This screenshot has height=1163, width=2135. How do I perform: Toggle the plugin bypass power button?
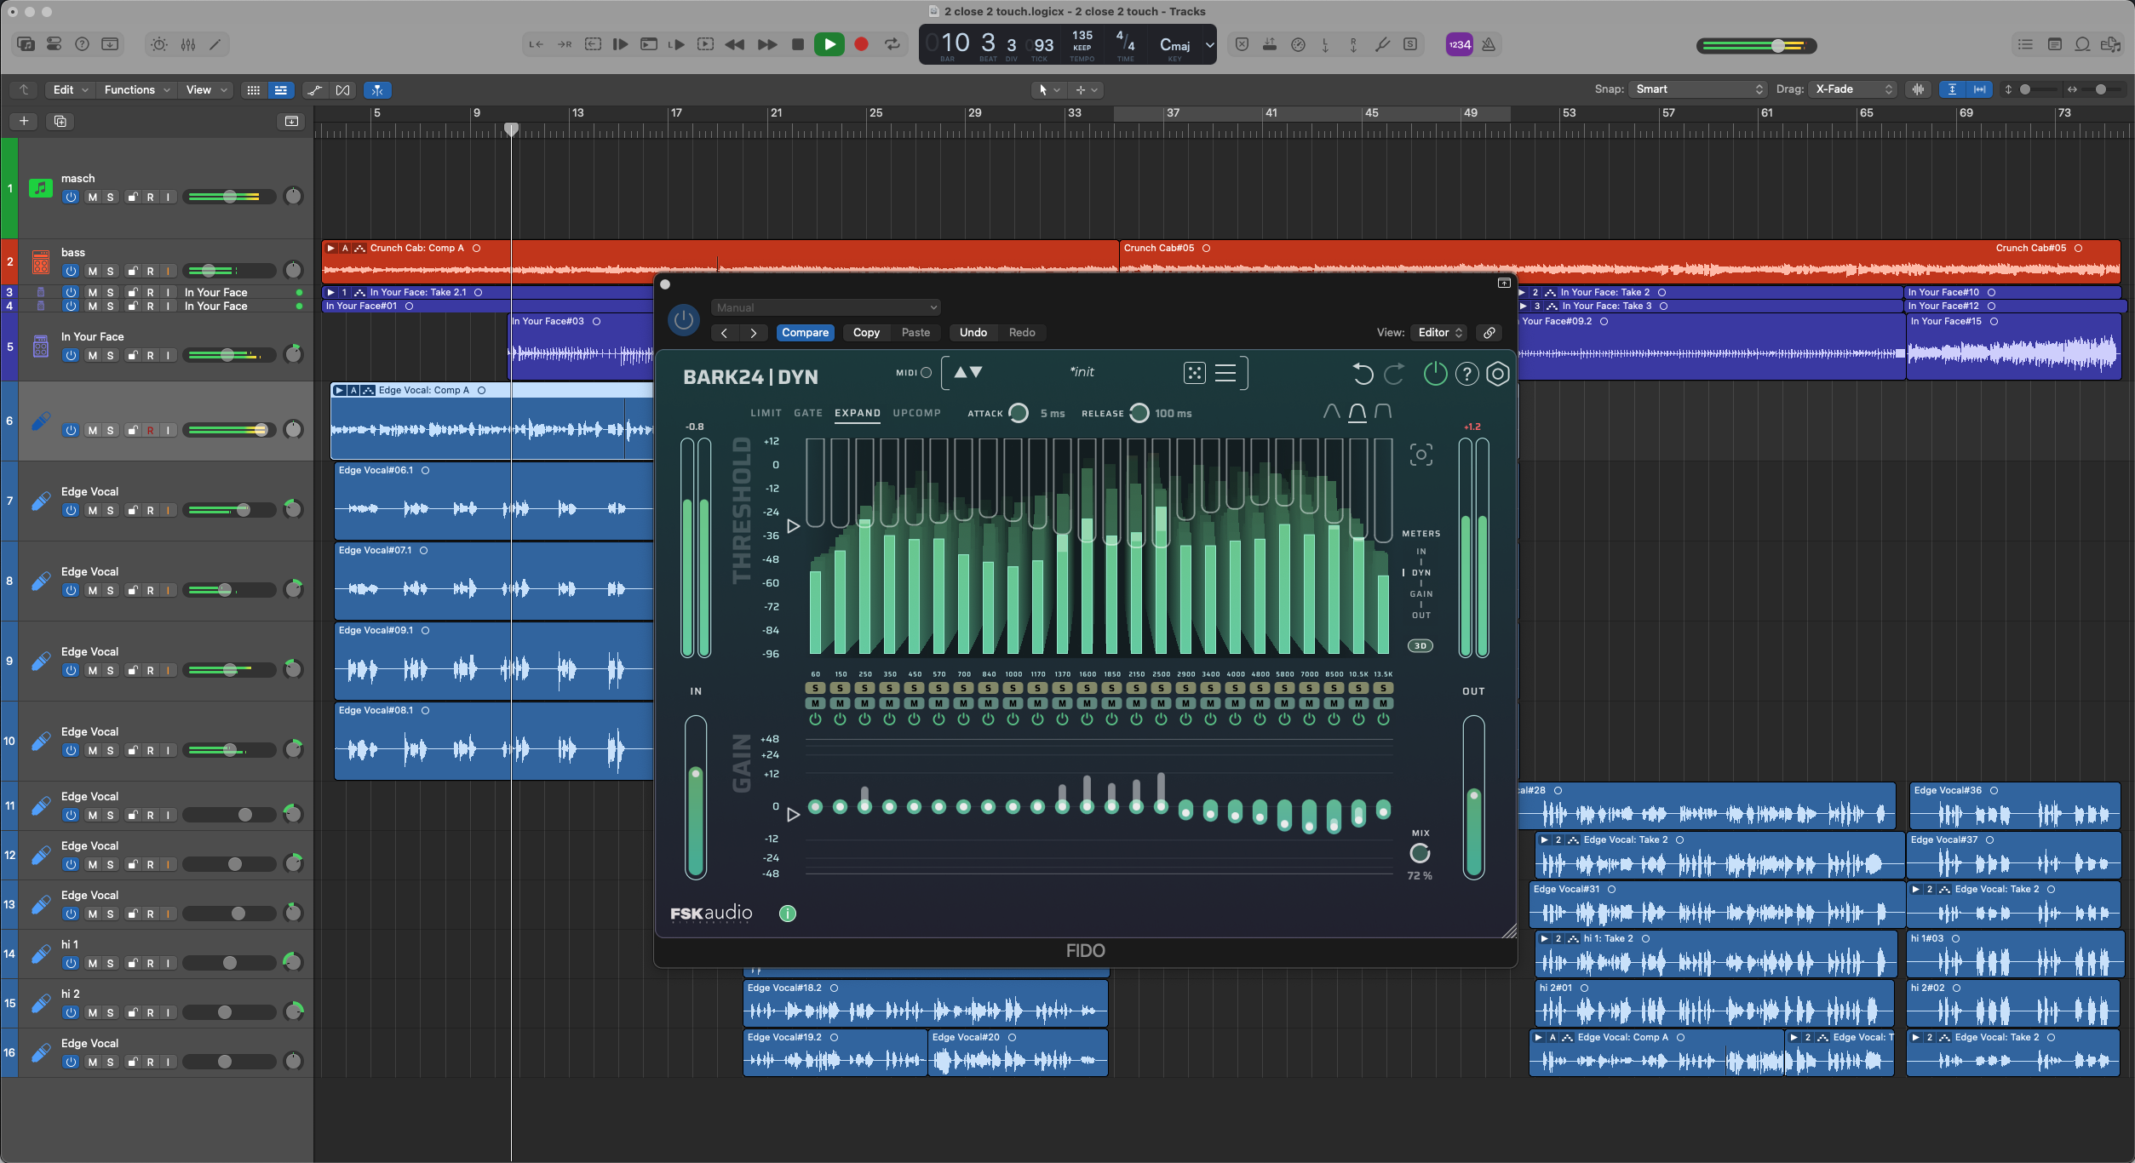pos(683,320)
